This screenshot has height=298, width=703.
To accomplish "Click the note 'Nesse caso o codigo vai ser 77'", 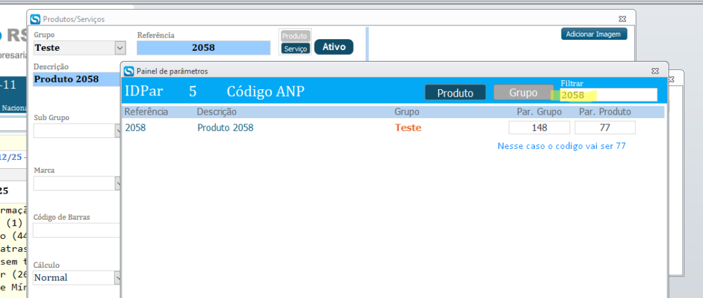I will (x=562, y=146).
